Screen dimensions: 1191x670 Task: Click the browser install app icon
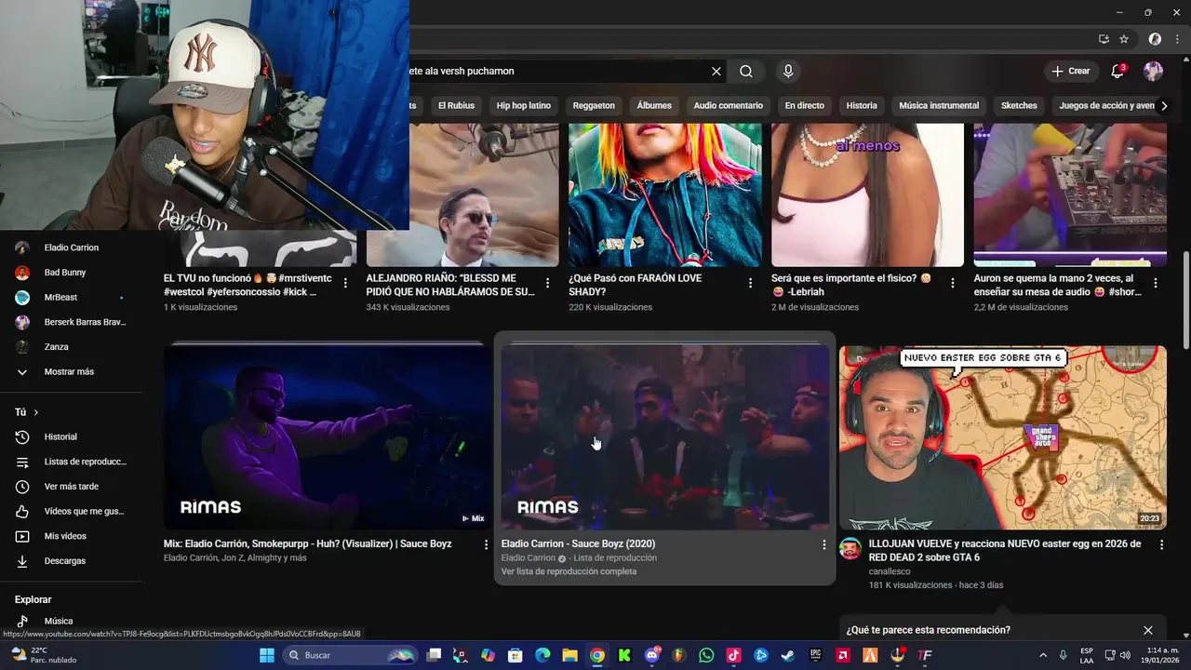click(x=1104, y=39)
